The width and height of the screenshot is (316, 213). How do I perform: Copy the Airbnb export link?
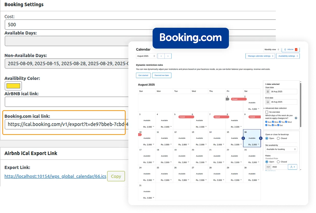point(116,176)
